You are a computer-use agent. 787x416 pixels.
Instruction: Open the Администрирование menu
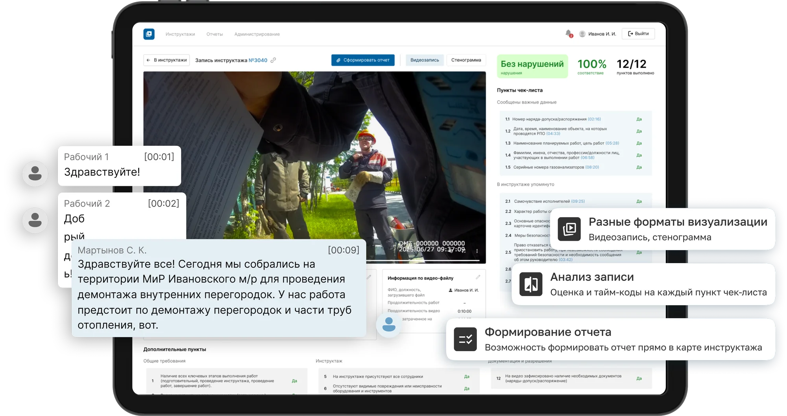[x=257, y=34]
